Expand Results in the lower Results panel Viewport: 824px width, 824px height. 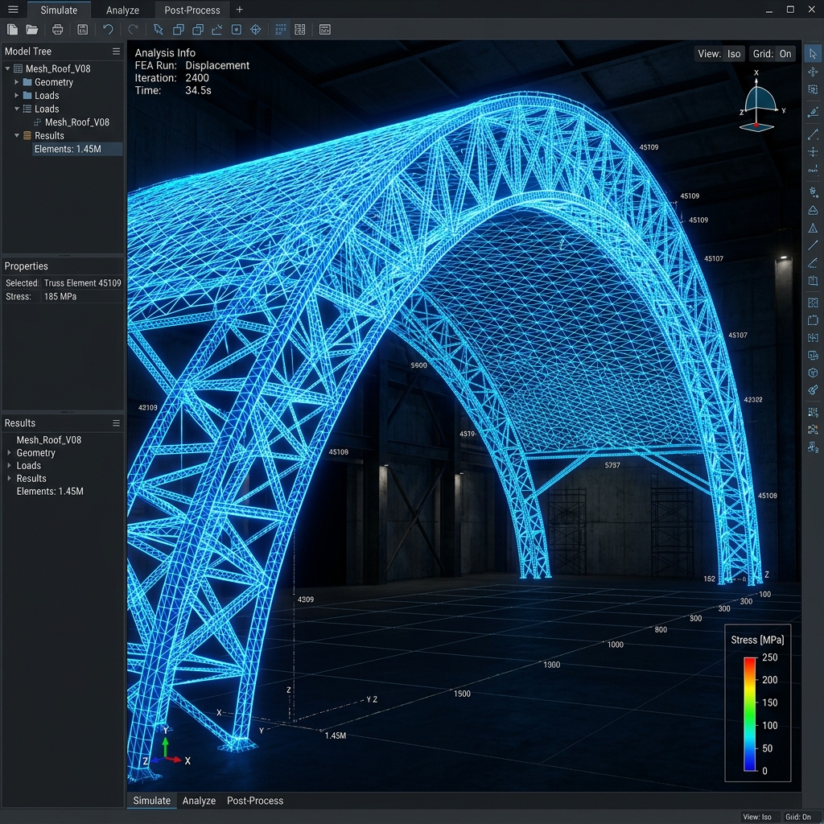(9, 478)
